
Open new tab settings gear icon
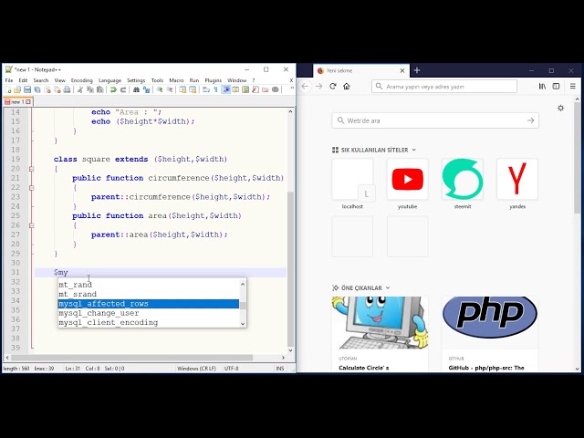coord(560,108)
